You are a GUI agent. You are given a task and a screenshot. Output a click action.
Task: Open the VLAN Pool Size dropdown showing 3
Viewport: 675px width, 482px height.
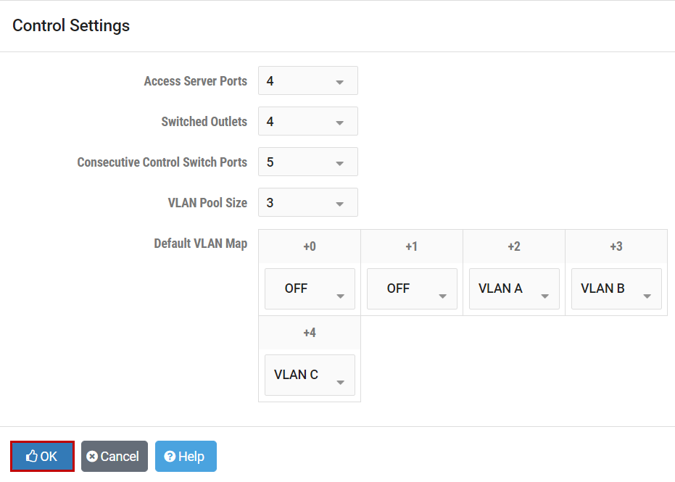coord(307,202)
